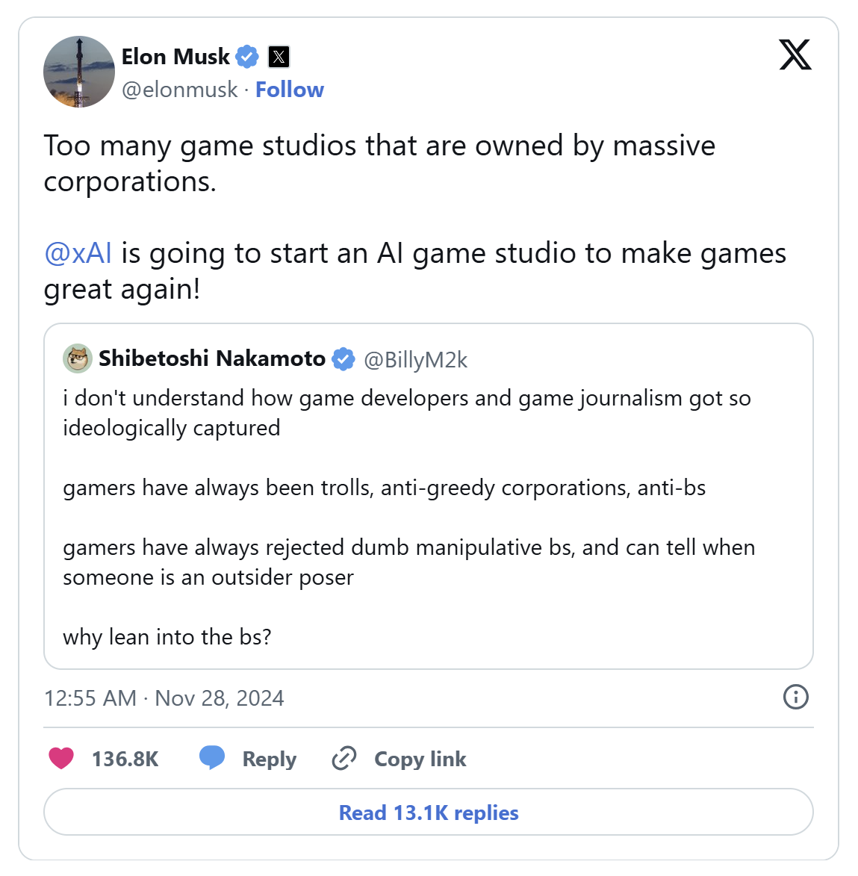
Task: Click the Follow link
Action: click(290, 89)
